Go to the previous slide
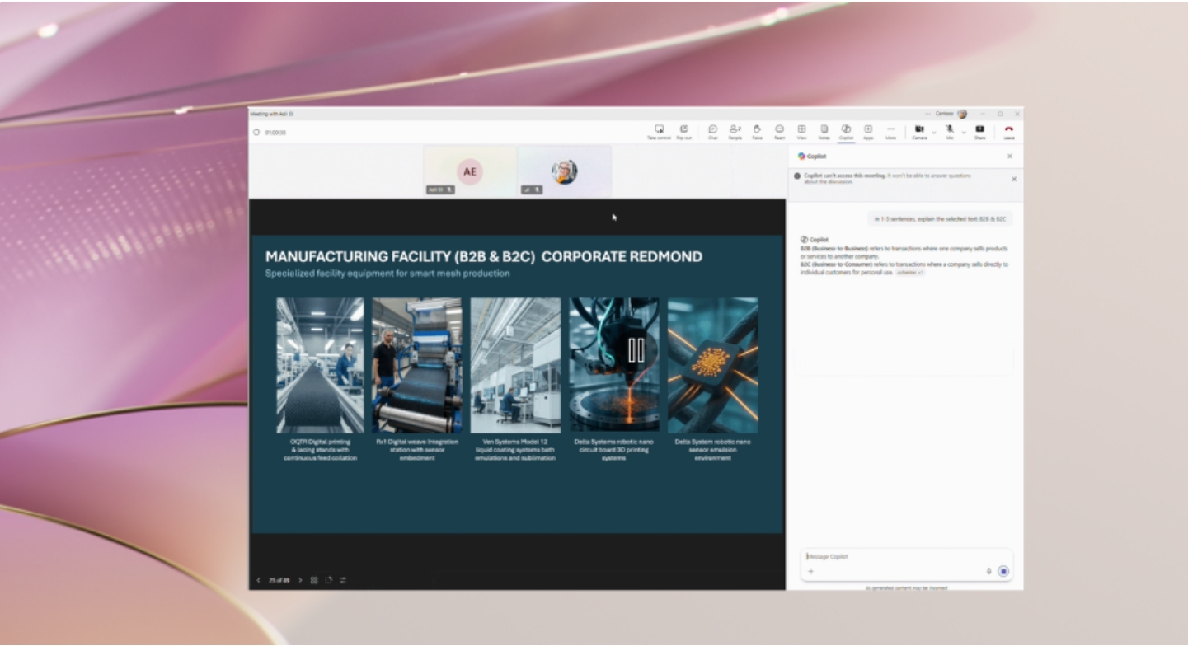Viewport: 1188px width, 646px height. tap(258, 580)
